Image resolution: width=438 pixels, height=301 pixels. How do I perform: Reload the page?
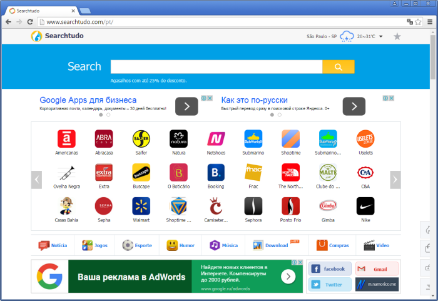(x=30, y=22)
